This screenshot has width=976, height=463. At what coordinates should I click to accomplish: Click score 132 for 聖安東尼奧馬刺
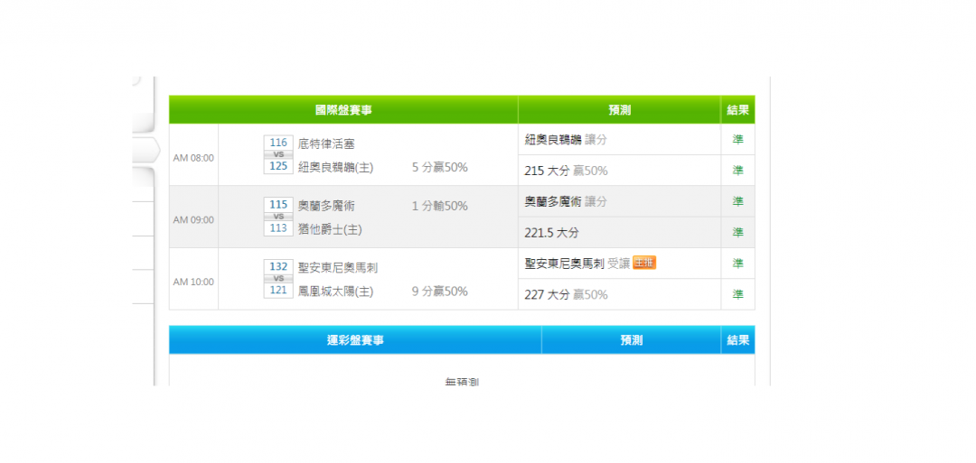click(x=278, y=267)
